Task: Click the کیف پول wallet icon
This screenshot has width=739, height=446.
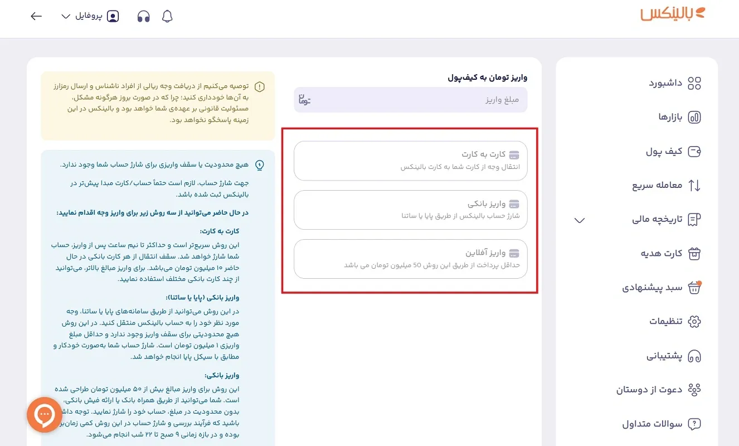Action: [x=694, y=152]
